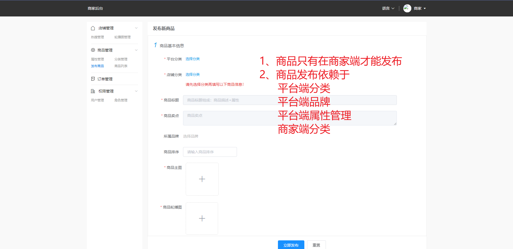Image resolution: width=513 pixels, height=249 pixels.
Task: Click 选择品牌 next to 所属品牌
Action: pyautogui.click(x=191, y=136)
